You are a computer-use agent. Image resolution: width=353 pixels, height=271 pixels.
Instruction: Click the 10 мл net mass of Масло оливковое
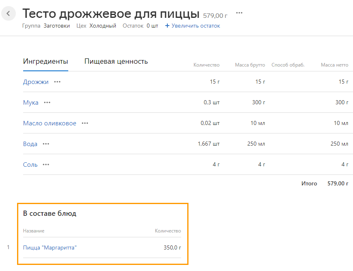(x=341, y=123)
